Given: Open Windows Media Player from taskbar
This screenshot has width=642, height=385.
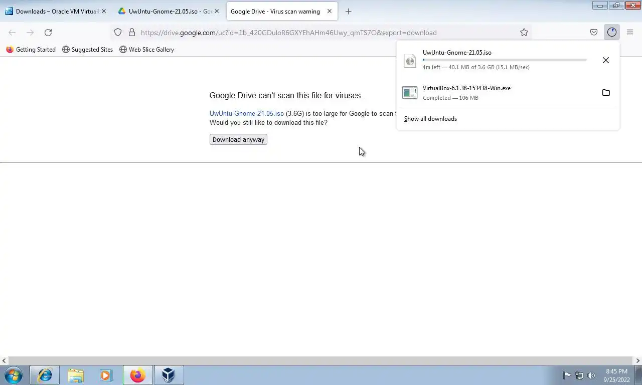Looking at the screenshot, I should 106,375.
